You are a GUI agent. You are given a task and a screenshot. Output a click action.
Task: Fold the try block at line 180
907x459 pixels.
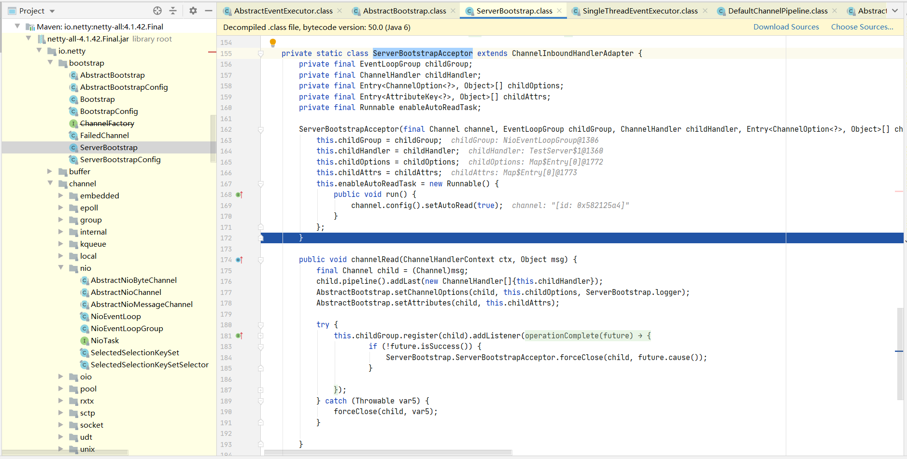pos(261,325)
